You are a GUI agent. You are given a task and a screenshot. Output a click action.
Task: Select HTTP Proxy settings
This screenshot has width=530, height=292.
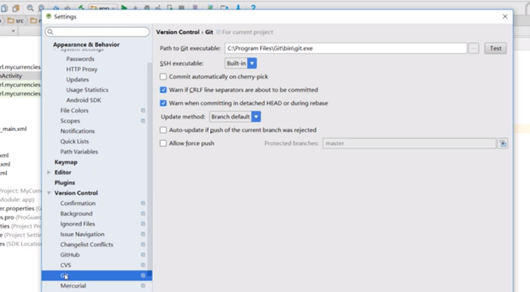82,69
